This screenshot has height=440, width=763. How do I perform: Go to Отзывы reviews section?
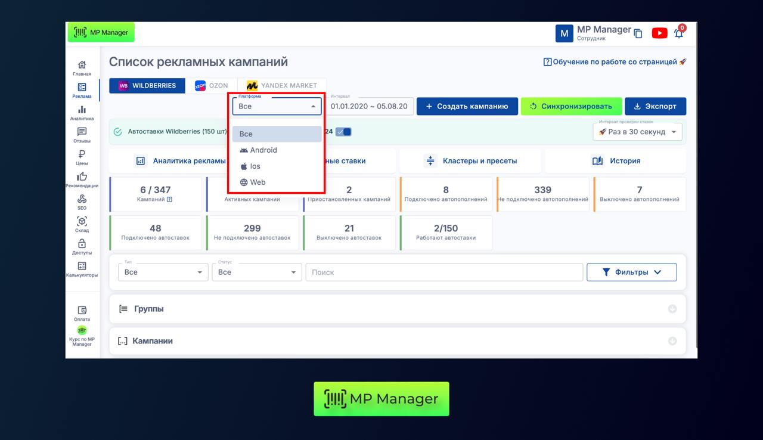click(82, 135)
